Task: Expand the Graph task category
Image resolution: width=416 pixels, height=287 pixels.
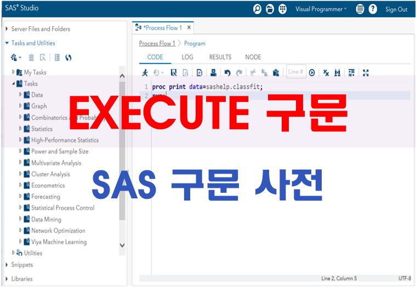Action: point(20,106)
